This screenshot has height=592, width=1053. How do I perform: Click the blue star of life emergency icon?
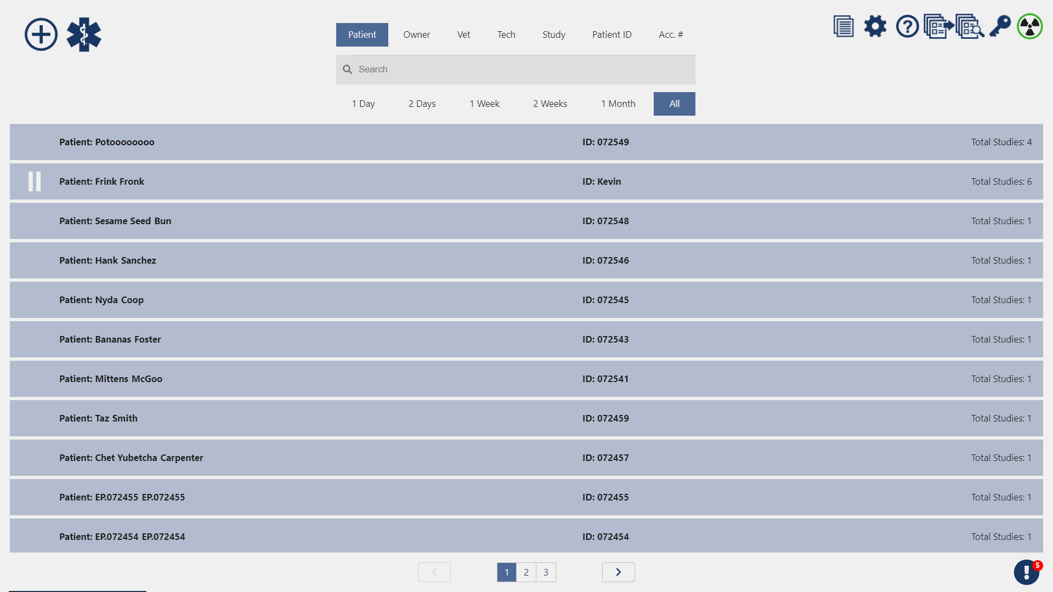coord(84,35)
